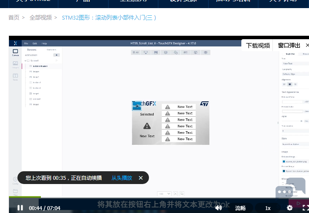Viewport: 309px width, 213px height.
Task: Click the STM32图形 video title breadcrumb
Action: point(109,17)
